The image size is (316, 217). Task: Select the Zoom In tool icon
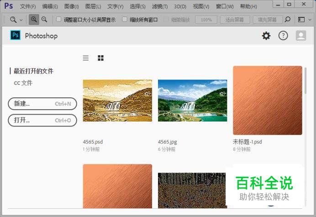point(34,20)
